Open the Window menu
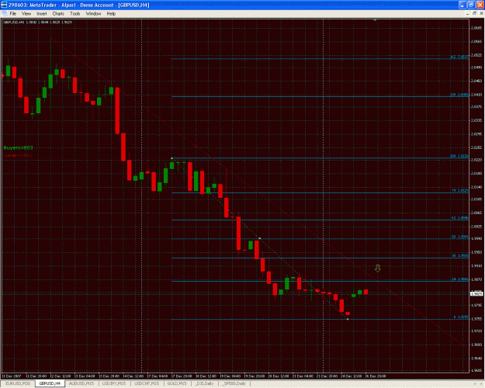The image size is (485, 388). coord(93,14)
